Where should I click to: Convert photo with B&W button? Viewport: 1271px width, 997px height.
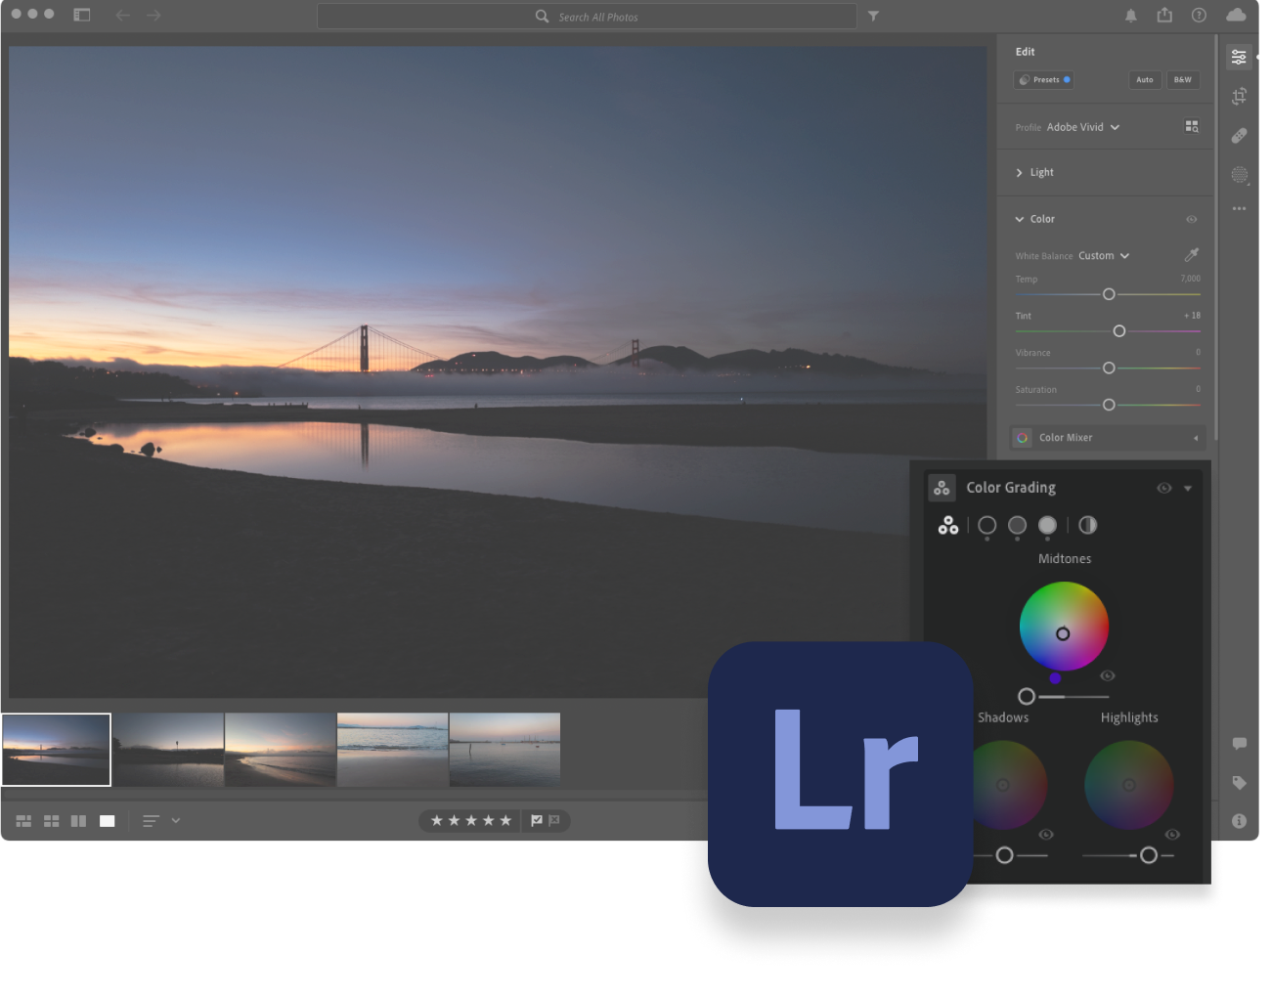1183,80
